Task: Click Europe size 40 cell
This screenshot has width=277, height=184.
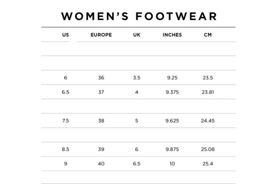Action: (101, 164)
